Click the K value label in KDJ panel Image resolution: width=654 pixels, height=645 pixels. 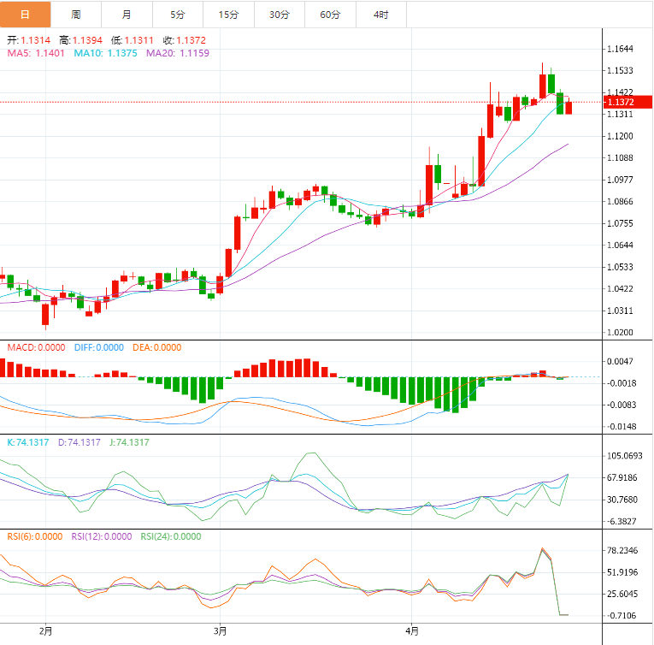[27, 442]
